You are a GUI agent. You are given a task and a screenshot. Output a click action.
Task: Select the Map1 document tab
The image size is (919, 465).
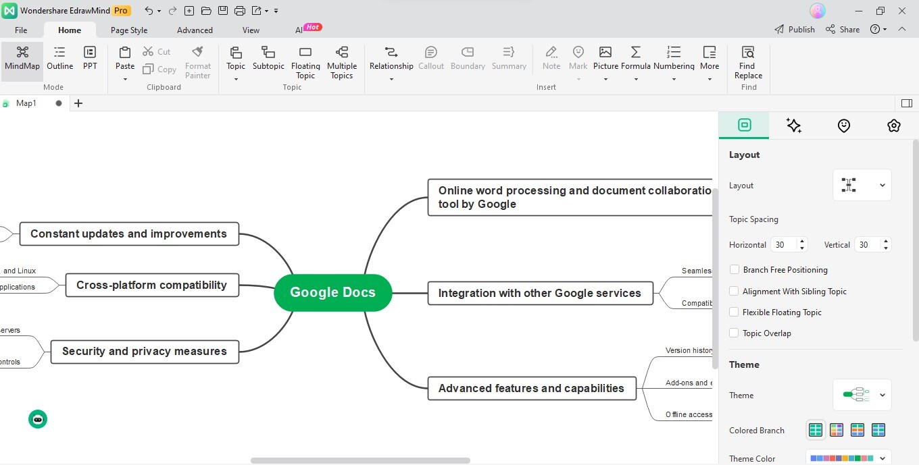tap(26, 103)
